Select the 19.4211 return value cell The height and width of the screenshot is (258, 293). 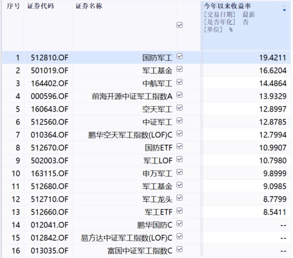pyautogui.click(x=273, y=58)
